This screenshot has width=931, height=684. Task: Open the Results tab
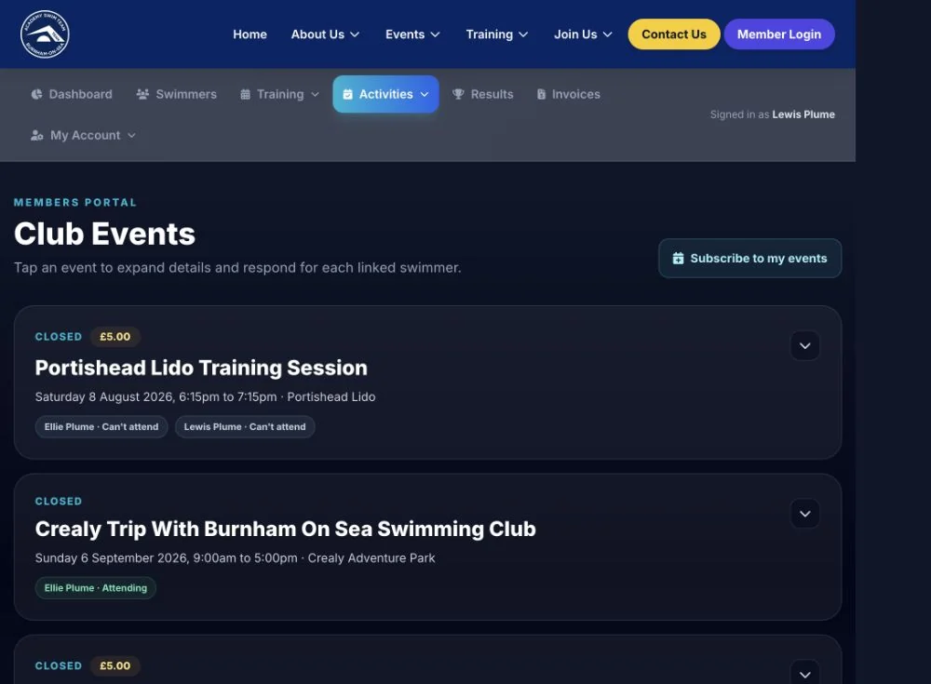483,94
